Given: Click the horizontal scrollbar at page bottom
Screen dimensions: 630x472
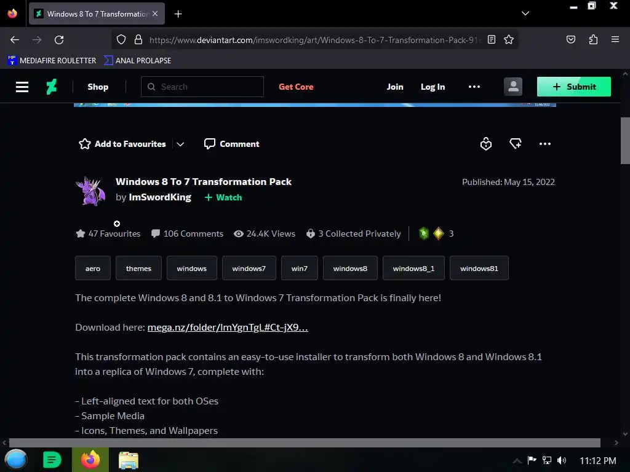Looking at the screenshot, I should click(305, 442).
